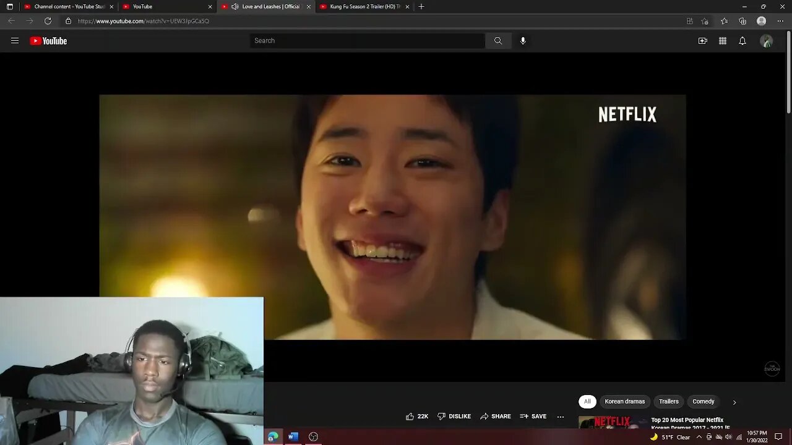
Task: Click the playing Netflix trailer video
Action: pos(392,217)
